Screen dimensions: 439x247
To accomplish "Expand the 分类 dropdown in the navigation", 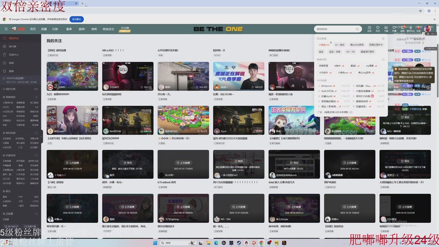I will click(55, 29).
